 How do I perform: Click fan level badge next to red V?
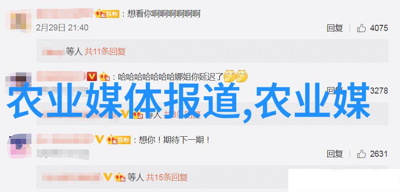[104, 77]
